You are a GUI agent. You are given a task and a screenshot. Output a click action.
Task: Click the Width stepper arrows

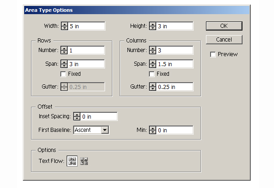coord(64,26)
